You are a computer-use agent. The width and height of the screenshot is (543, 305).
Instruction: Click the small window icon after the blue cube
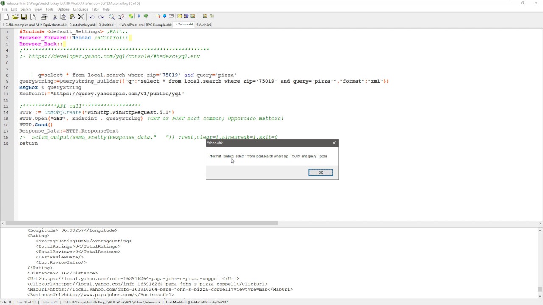click(171, 16)
